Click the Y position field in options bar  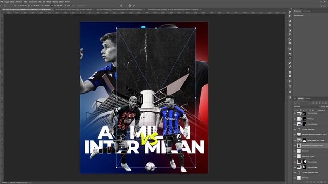[36, 6]
